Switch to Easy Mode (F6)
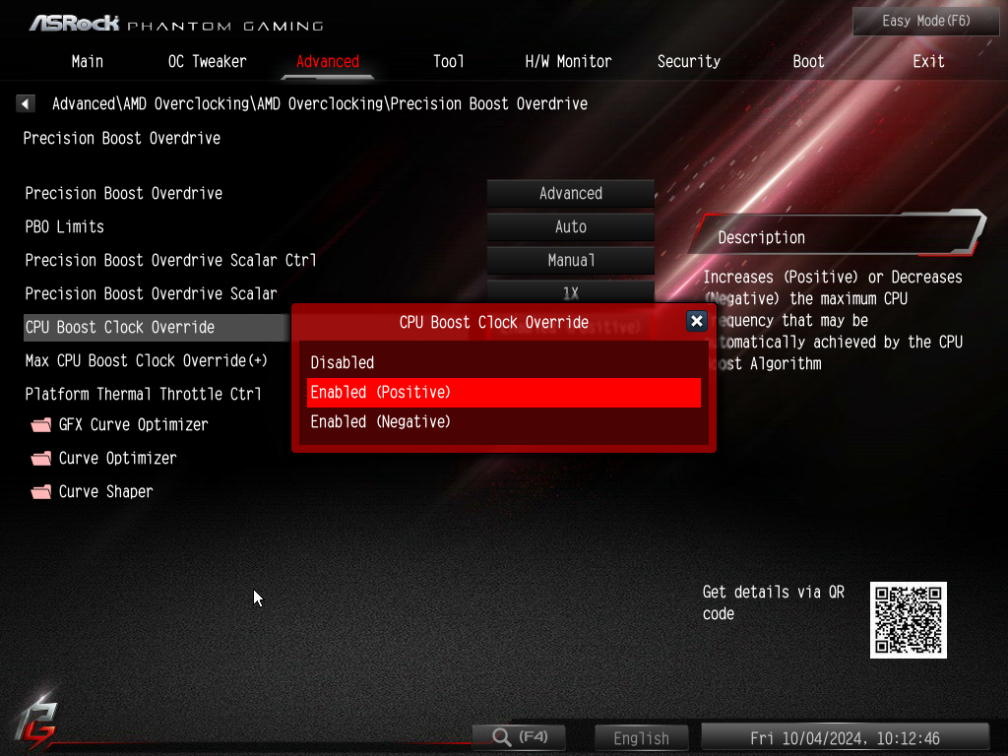This screenshot has width=1008, height=756. coord(925,22)
